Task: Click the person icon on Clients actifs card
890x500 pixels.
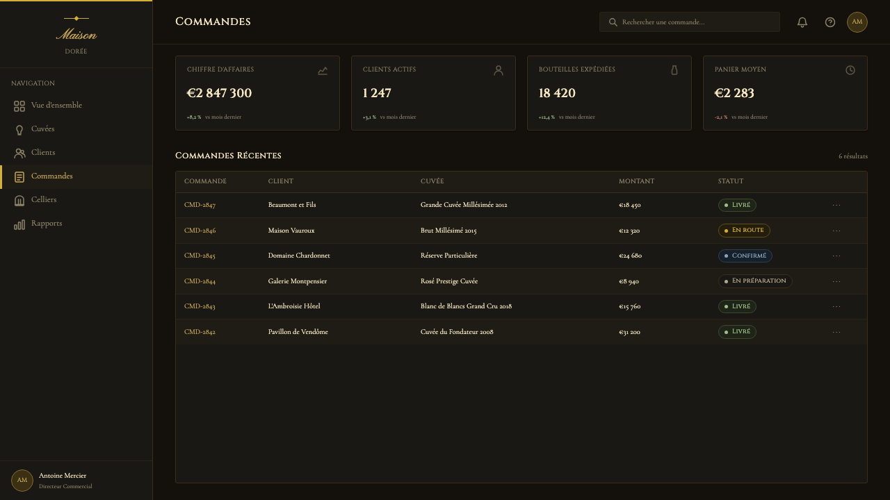Action: [x=499, y=71]
